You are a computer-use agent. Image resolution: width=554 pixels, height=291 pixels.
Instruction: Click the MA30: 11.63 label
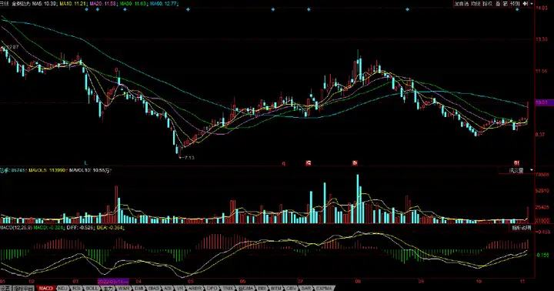click(x=133, y=4)
